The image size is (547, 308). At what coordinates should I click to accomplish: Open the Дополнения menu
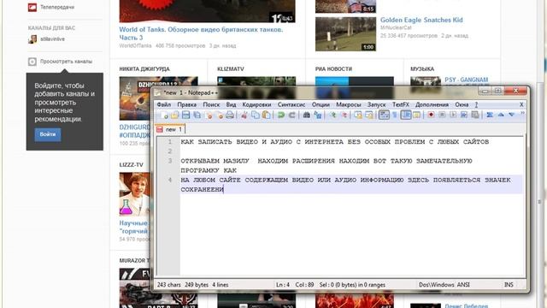point(432,104)
